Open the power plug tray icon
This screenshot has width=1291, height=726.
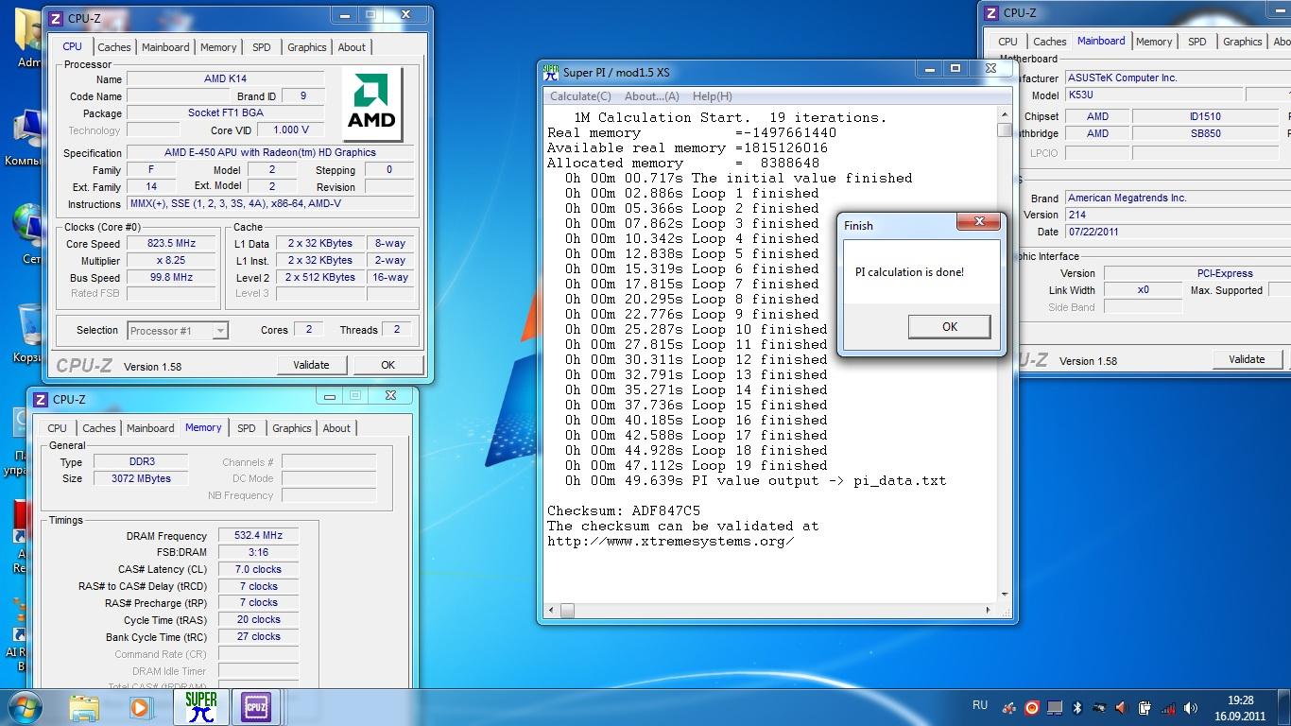point(1145,707)
